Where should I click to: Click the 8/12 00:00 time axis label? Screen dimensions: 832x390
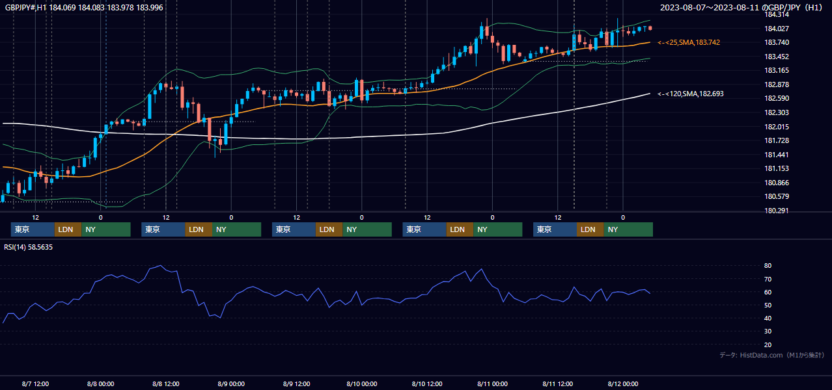(x=622, y=384)
